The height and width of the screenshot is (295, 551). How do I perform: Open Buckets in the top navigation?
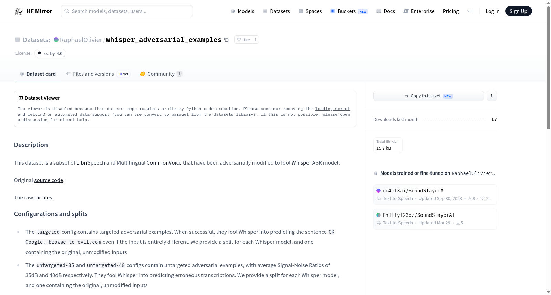click(x=349, y=11)
